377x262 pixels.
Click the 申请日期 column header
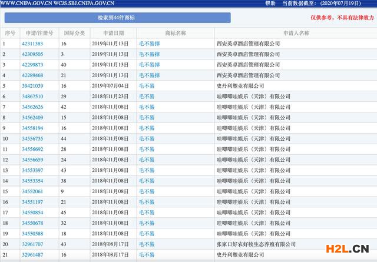pyautogui.click(x=113, y=34)
